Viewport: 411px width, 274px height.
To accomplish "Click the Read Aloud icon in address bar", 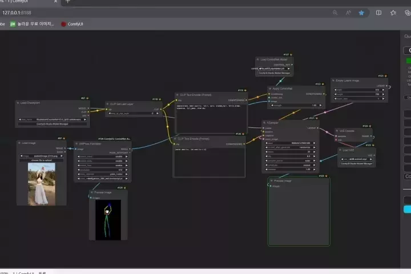I will tap(348, 13).
